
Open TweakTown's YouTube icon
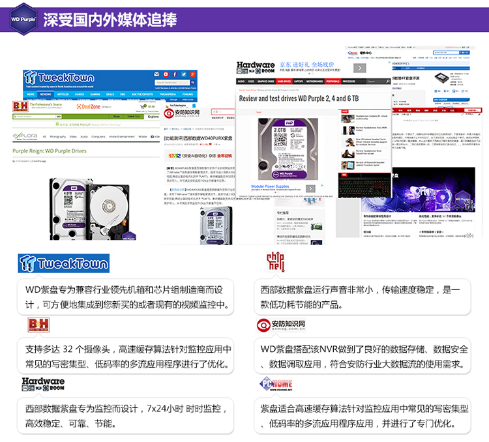pos(166,74)
